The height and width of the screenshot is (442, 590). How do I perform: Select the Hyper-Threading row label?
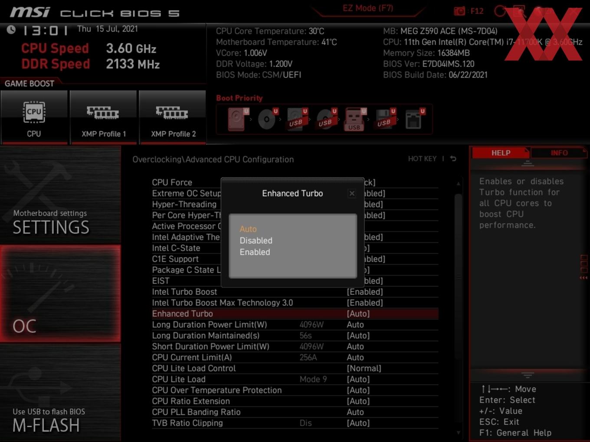coord(184,204)
